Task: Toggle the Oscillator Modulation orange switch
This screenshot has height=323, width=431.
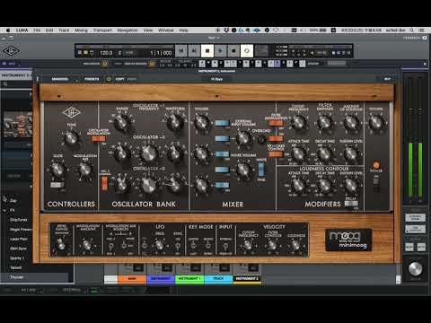Action: [99, 138]
